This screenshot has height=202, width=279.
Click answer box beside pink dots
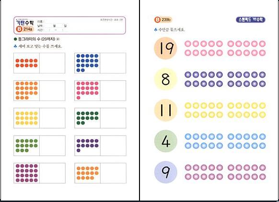(113, 90)
